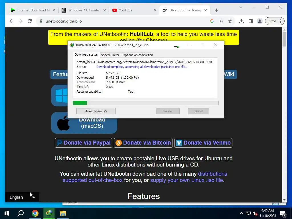
Task: Bookmark this page with star icon
Action: [x=230, y=21]
